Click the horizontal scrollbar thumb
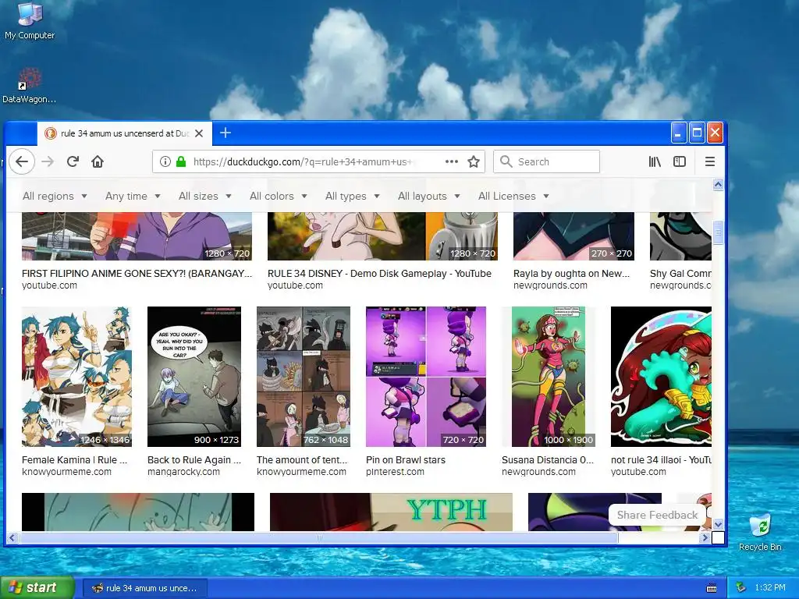The width and height of the screenshot is (799, 599). 318,537
